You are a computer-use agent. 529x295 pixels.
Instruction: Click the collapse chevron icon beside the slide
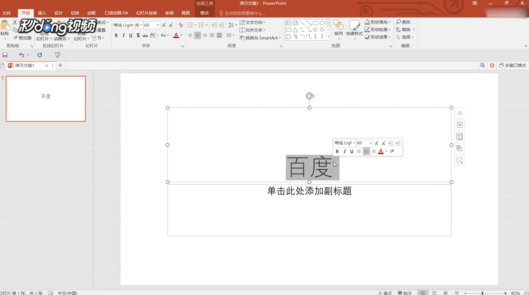point(460,113)
